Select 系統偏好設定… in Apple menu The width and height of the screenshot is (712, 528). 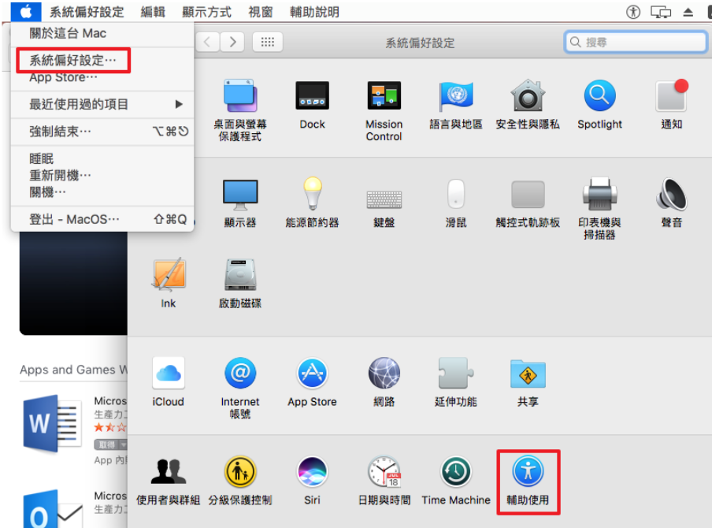coord(102,60)
